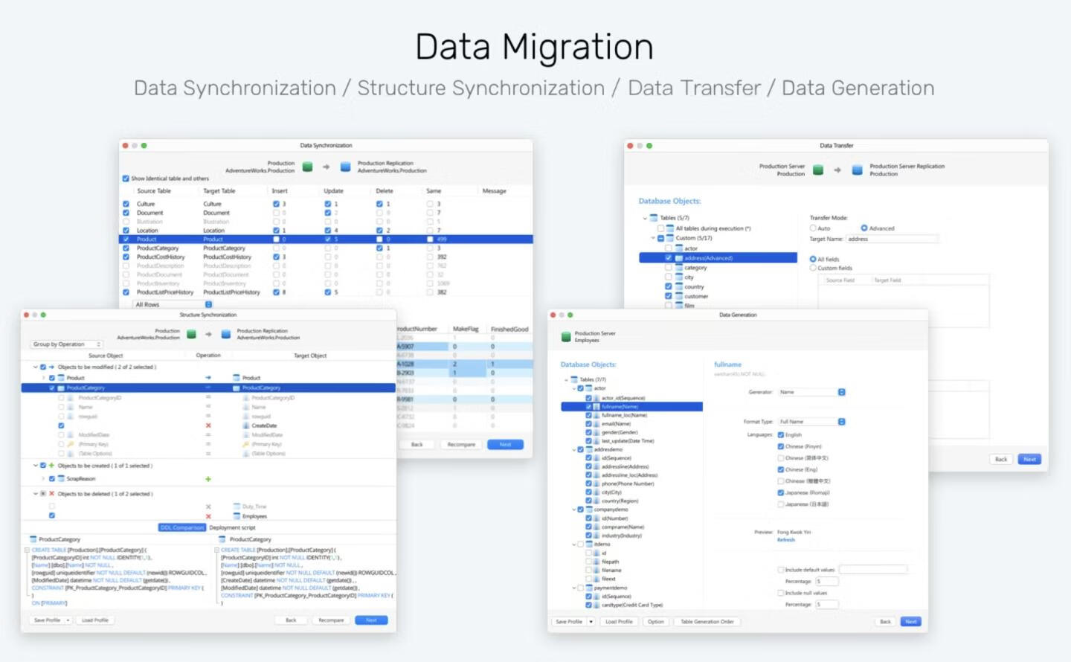Viewport: 1071px width, 662px height.
Task: Uncheck Culture row checkbox in Data Synchronization
Action: click(x=126, y=204)
